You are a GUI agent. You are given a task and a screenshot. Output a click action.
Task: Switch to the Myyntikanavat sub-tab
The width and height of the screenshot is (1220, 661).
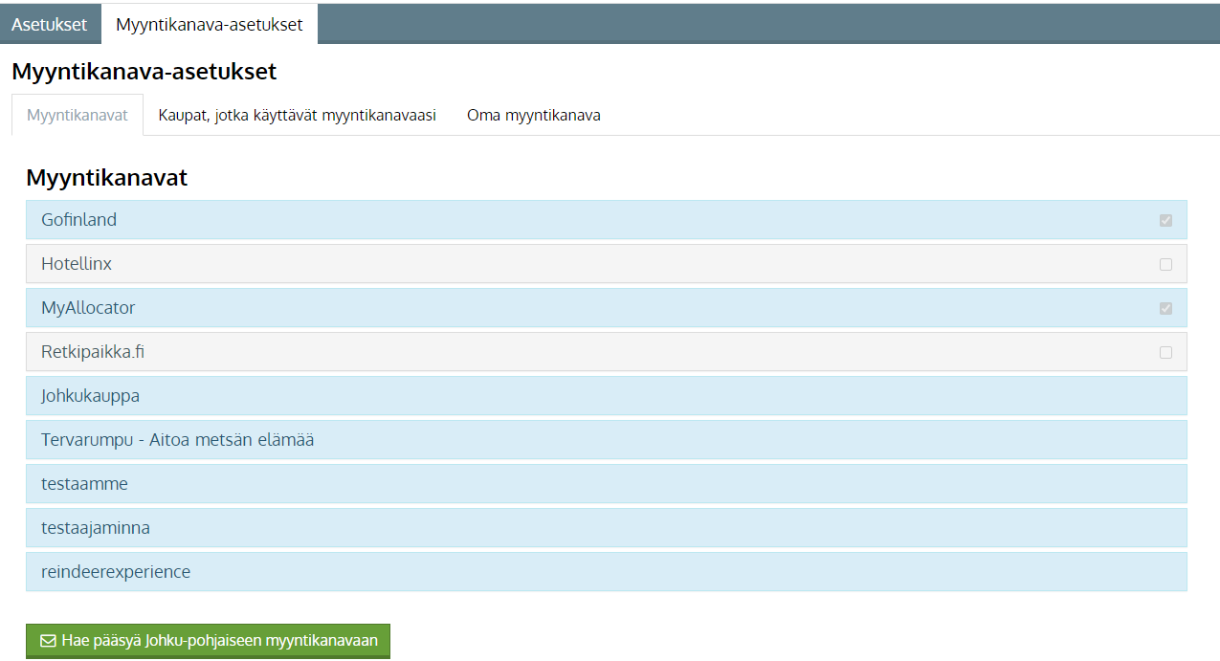click(78, 115)
